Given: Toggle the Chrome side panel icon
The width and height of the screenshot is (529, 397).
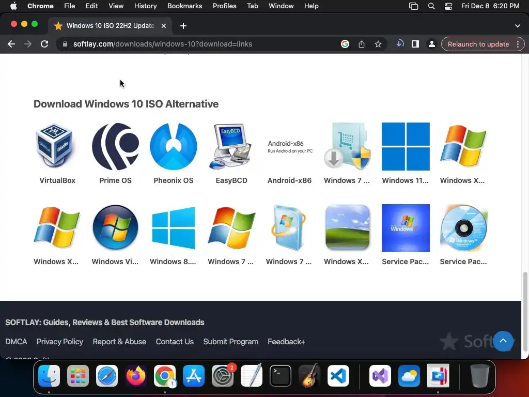Looking at the screenshot, I should pyautogui.click(x=415, y=44).
